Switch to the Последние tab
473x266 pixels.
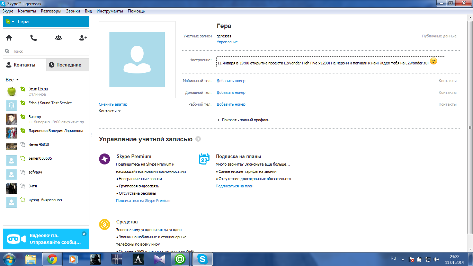pos(68,65)
